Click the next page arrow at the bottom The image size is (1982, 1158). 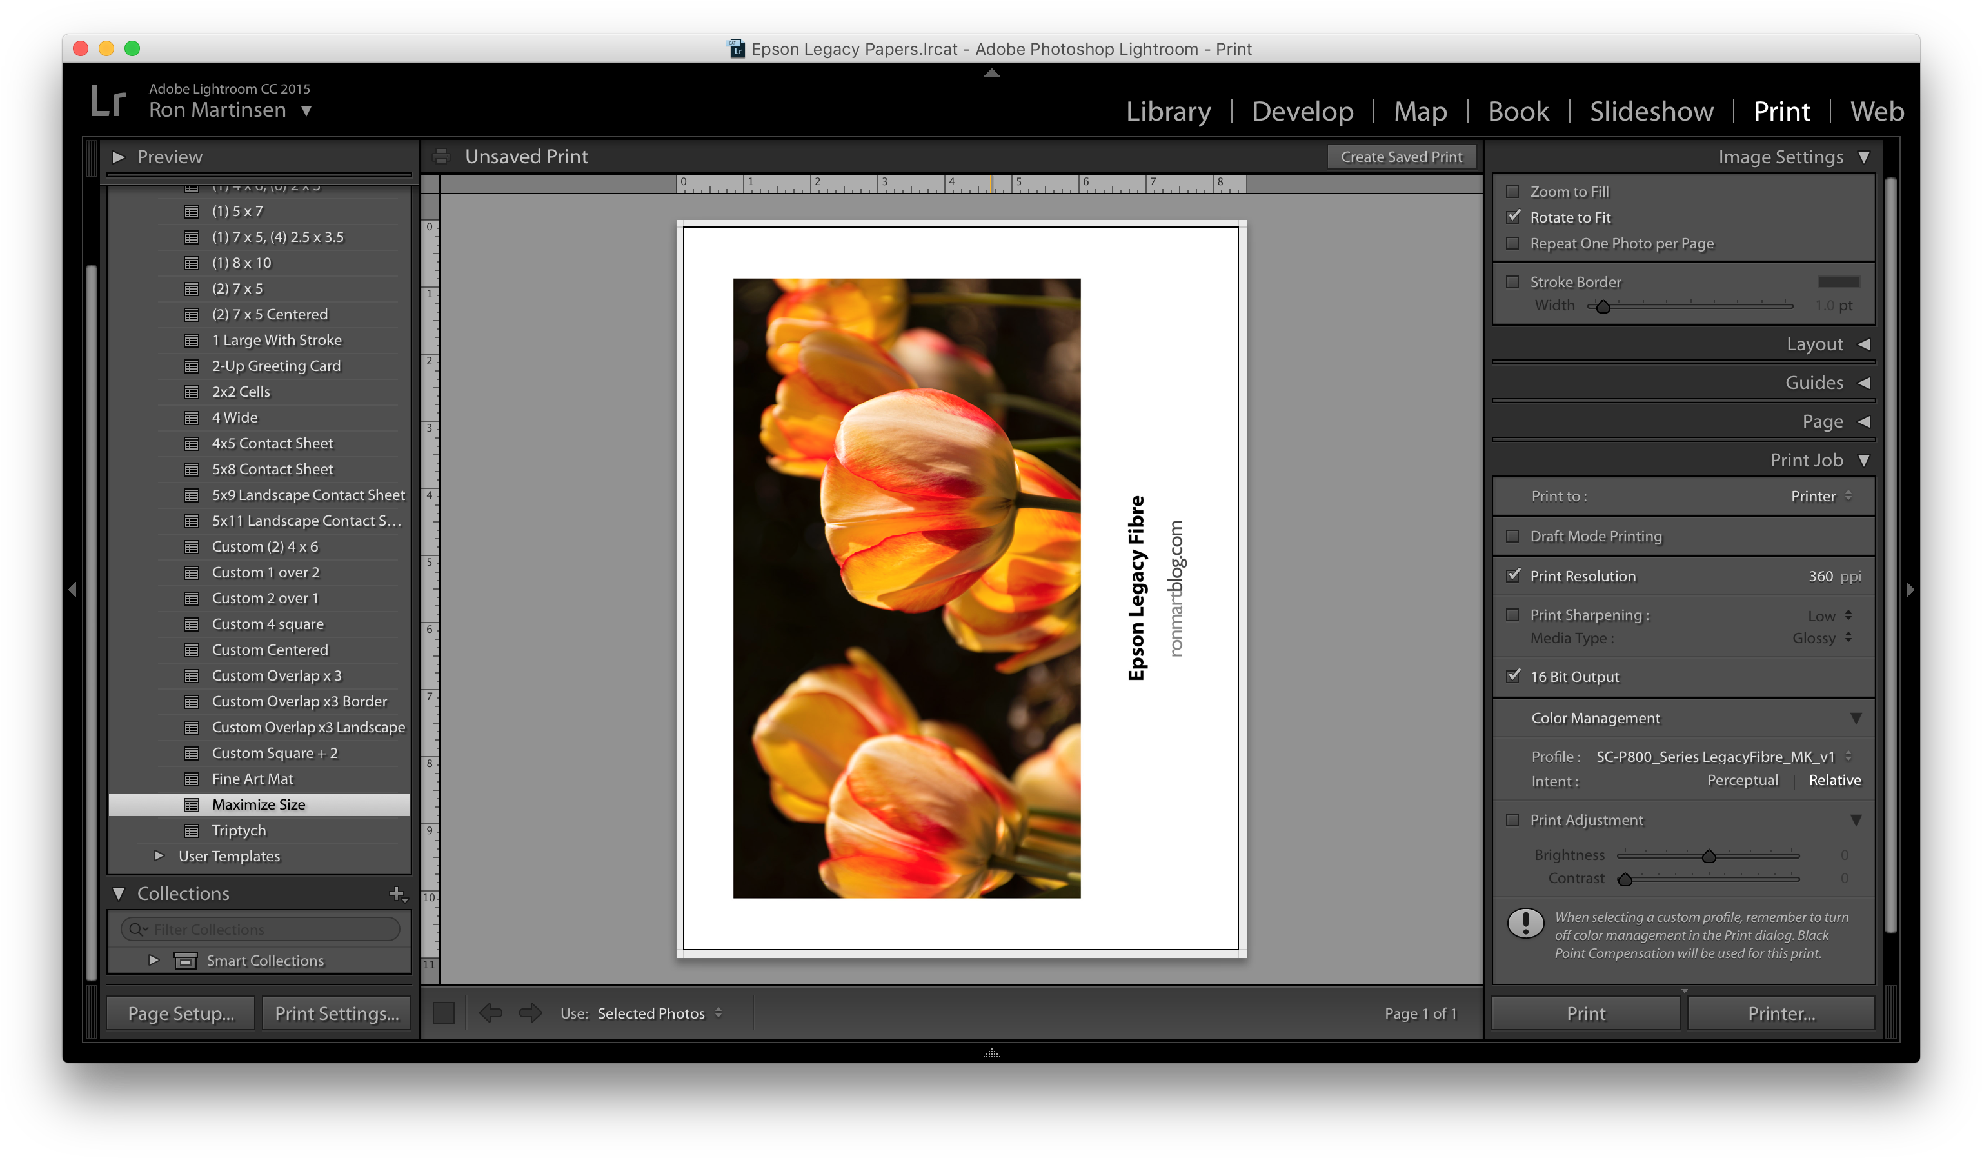530,1013
